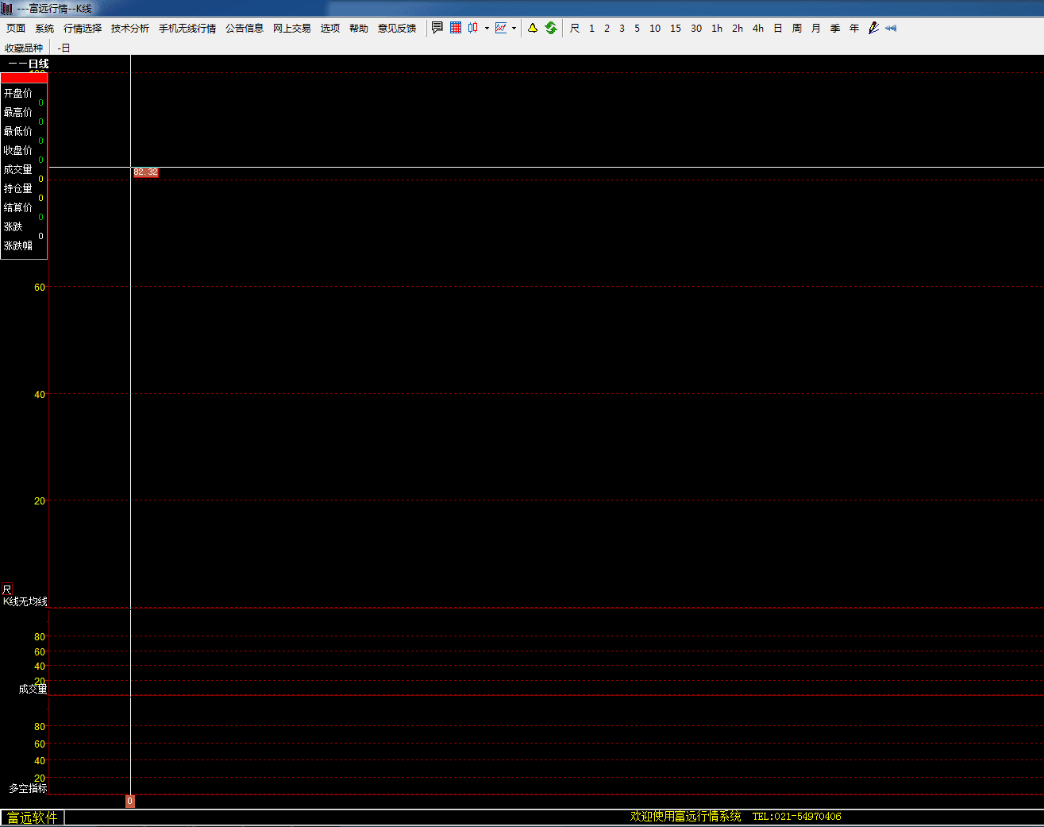
Task: Click the line chart indicator icon
Action: 501,28
